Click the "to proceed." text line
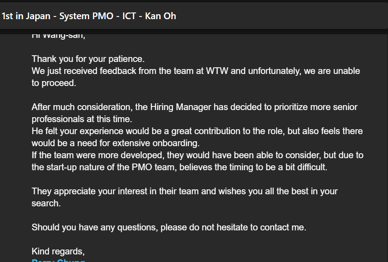The height and width of the screenshot is (262, 388). pyautogui.click(x=54, y=83)
